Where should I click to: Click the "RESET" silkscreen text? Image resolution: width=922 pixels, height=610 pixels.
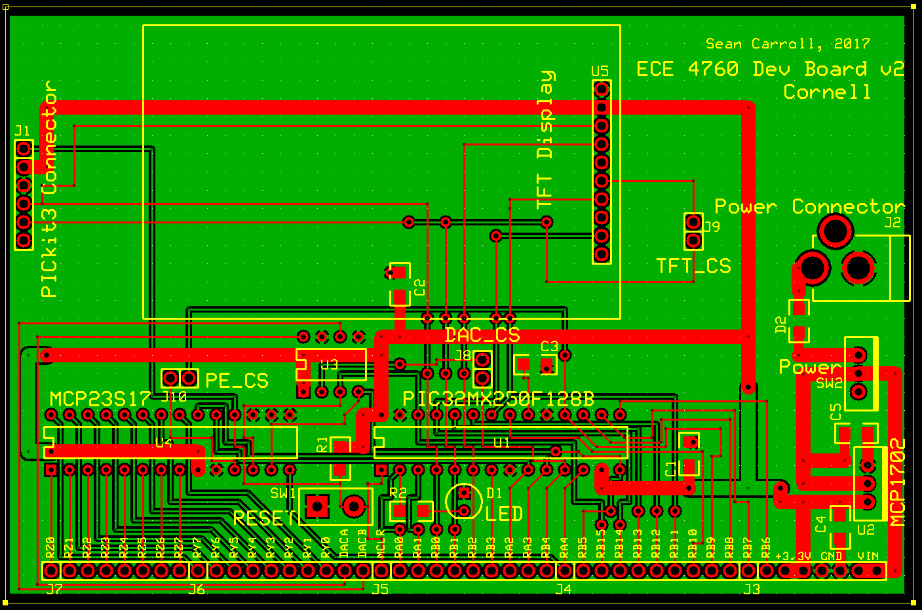(x=265, y=519)
